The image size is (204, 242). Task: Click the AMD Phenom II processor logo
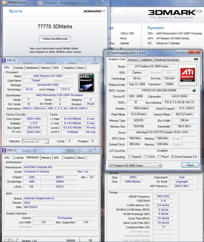pyautogui.click(x=86, y=83)
